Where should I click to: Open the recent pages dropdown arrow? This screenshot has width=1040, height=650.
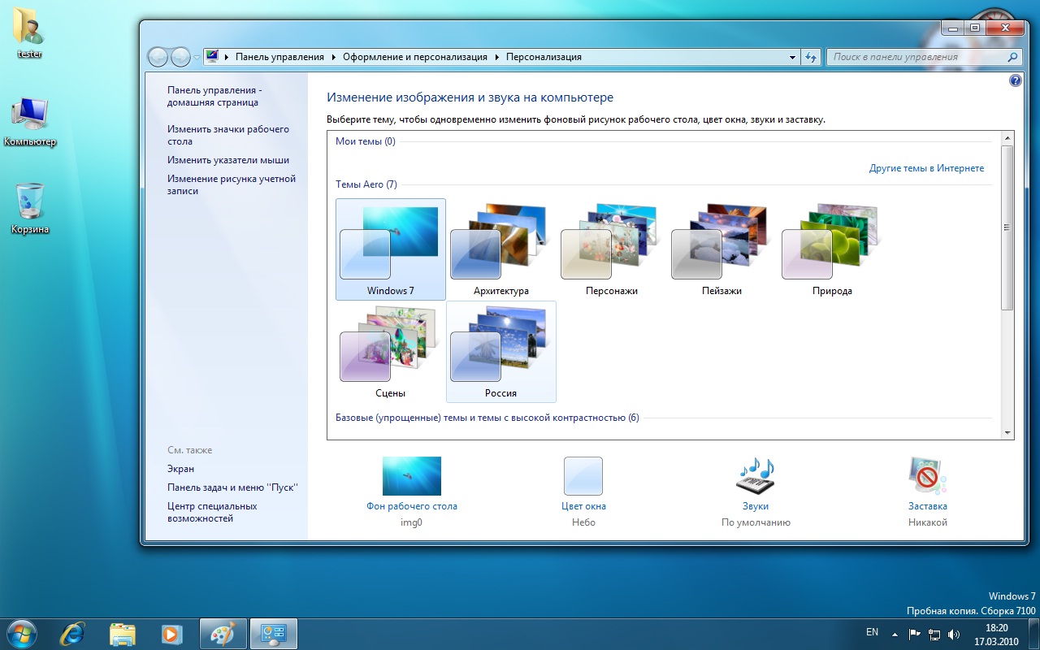tap(197, 58)
